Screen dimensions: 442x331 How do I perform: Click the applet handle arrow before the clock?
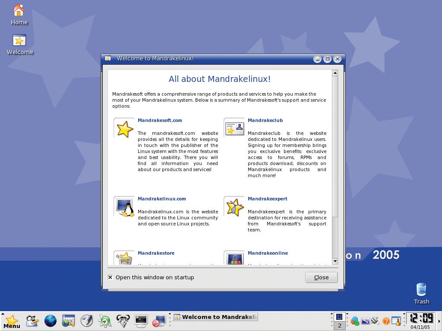(x=404, y=314)
